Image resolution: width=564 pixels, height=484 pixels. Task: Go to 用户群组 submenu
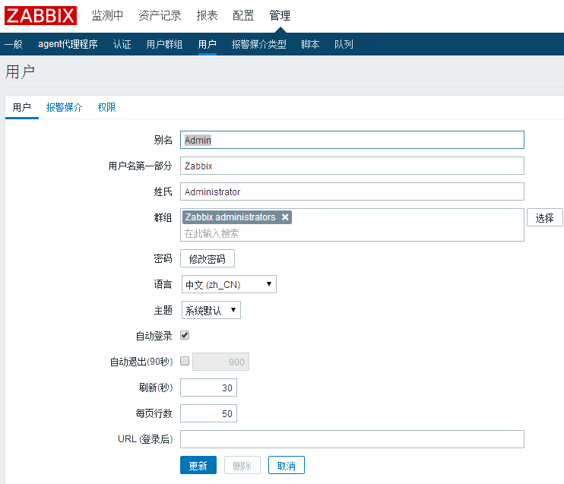(164, 44)
